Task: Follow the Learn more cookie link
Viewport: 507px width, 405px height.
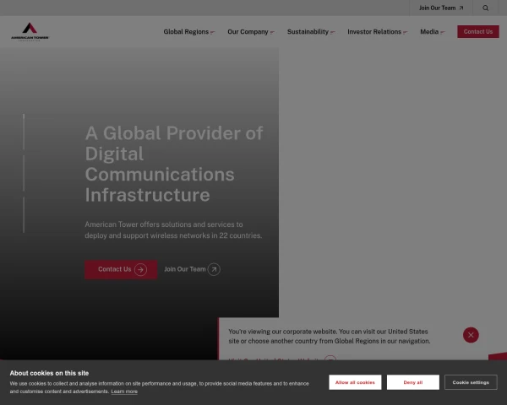Action: 124,391
